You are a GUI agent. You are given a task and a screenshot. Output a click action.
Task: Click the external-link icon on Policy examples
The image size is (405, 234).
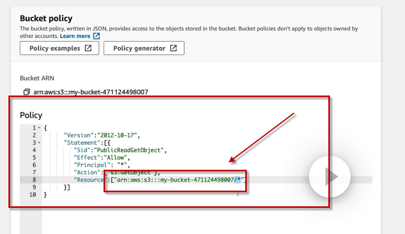pyautogui.click(x=88, y=48)
